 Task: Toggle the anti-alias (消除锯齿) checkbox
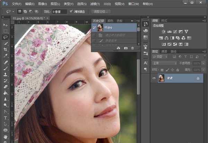click(71, 11)
